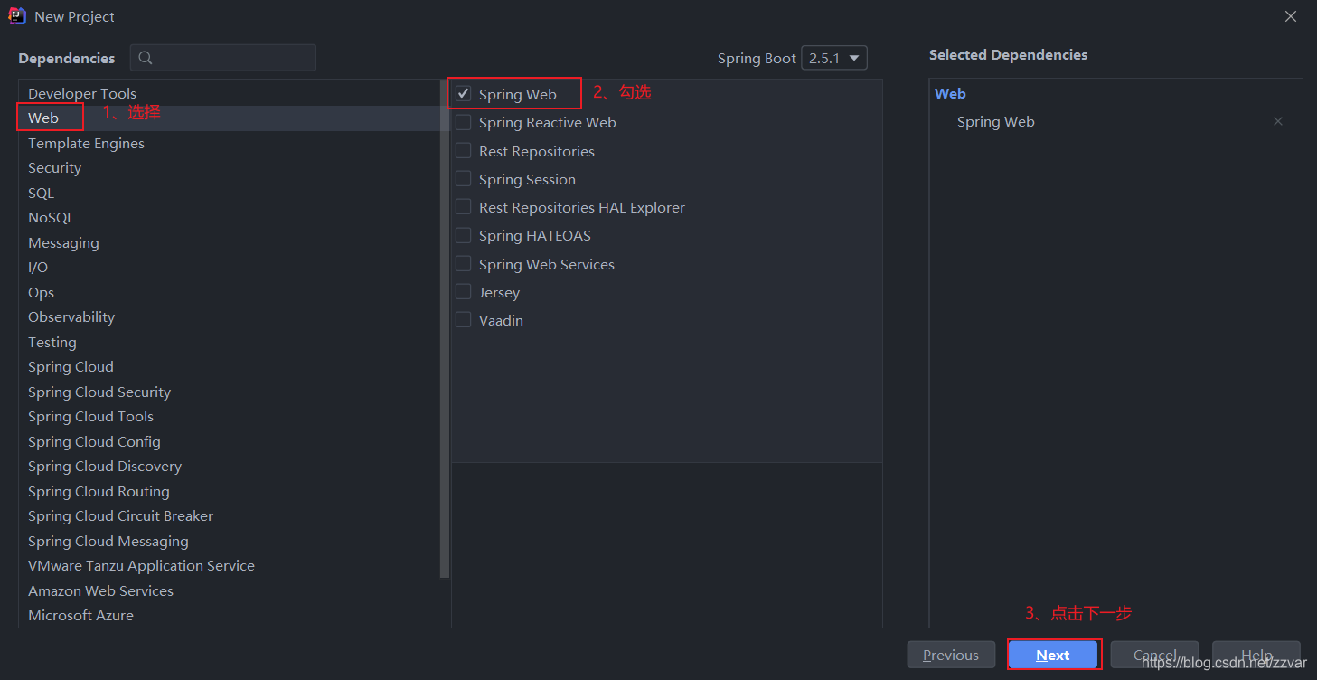Check the Spring Reactive Web checkbox
This screenshot has width=1317, height=680.
[x=464, y=122]
